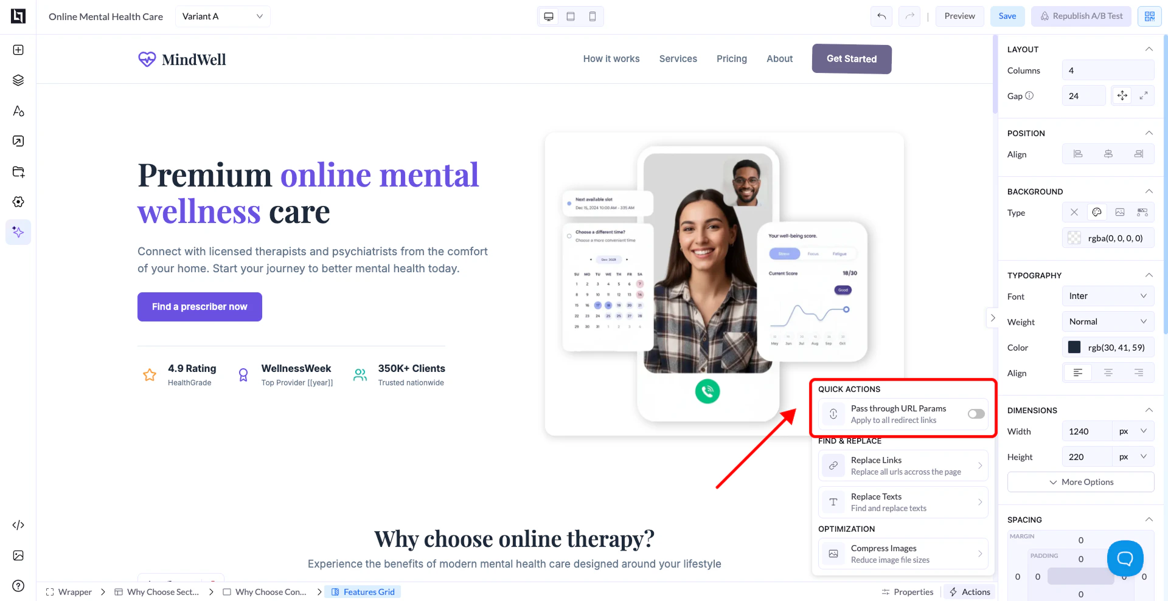Open the QR code icon
This screenshot has width=1168, height=601.
click(1150, 16)
